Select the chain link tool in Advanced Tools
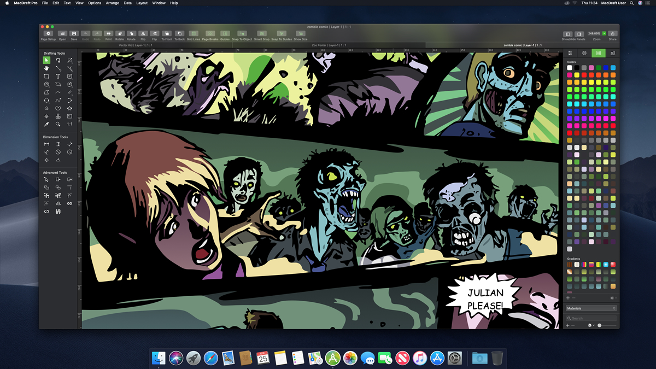 coord(69,203)
